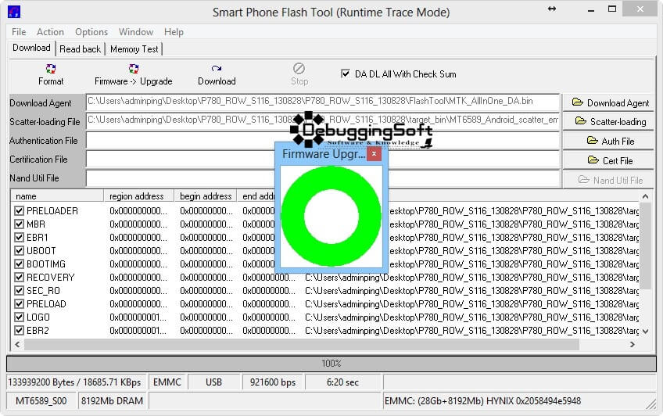This screenshot has width=663, height=416.
Task: Click the Download arrow toolbar icon
Action: 217,69
